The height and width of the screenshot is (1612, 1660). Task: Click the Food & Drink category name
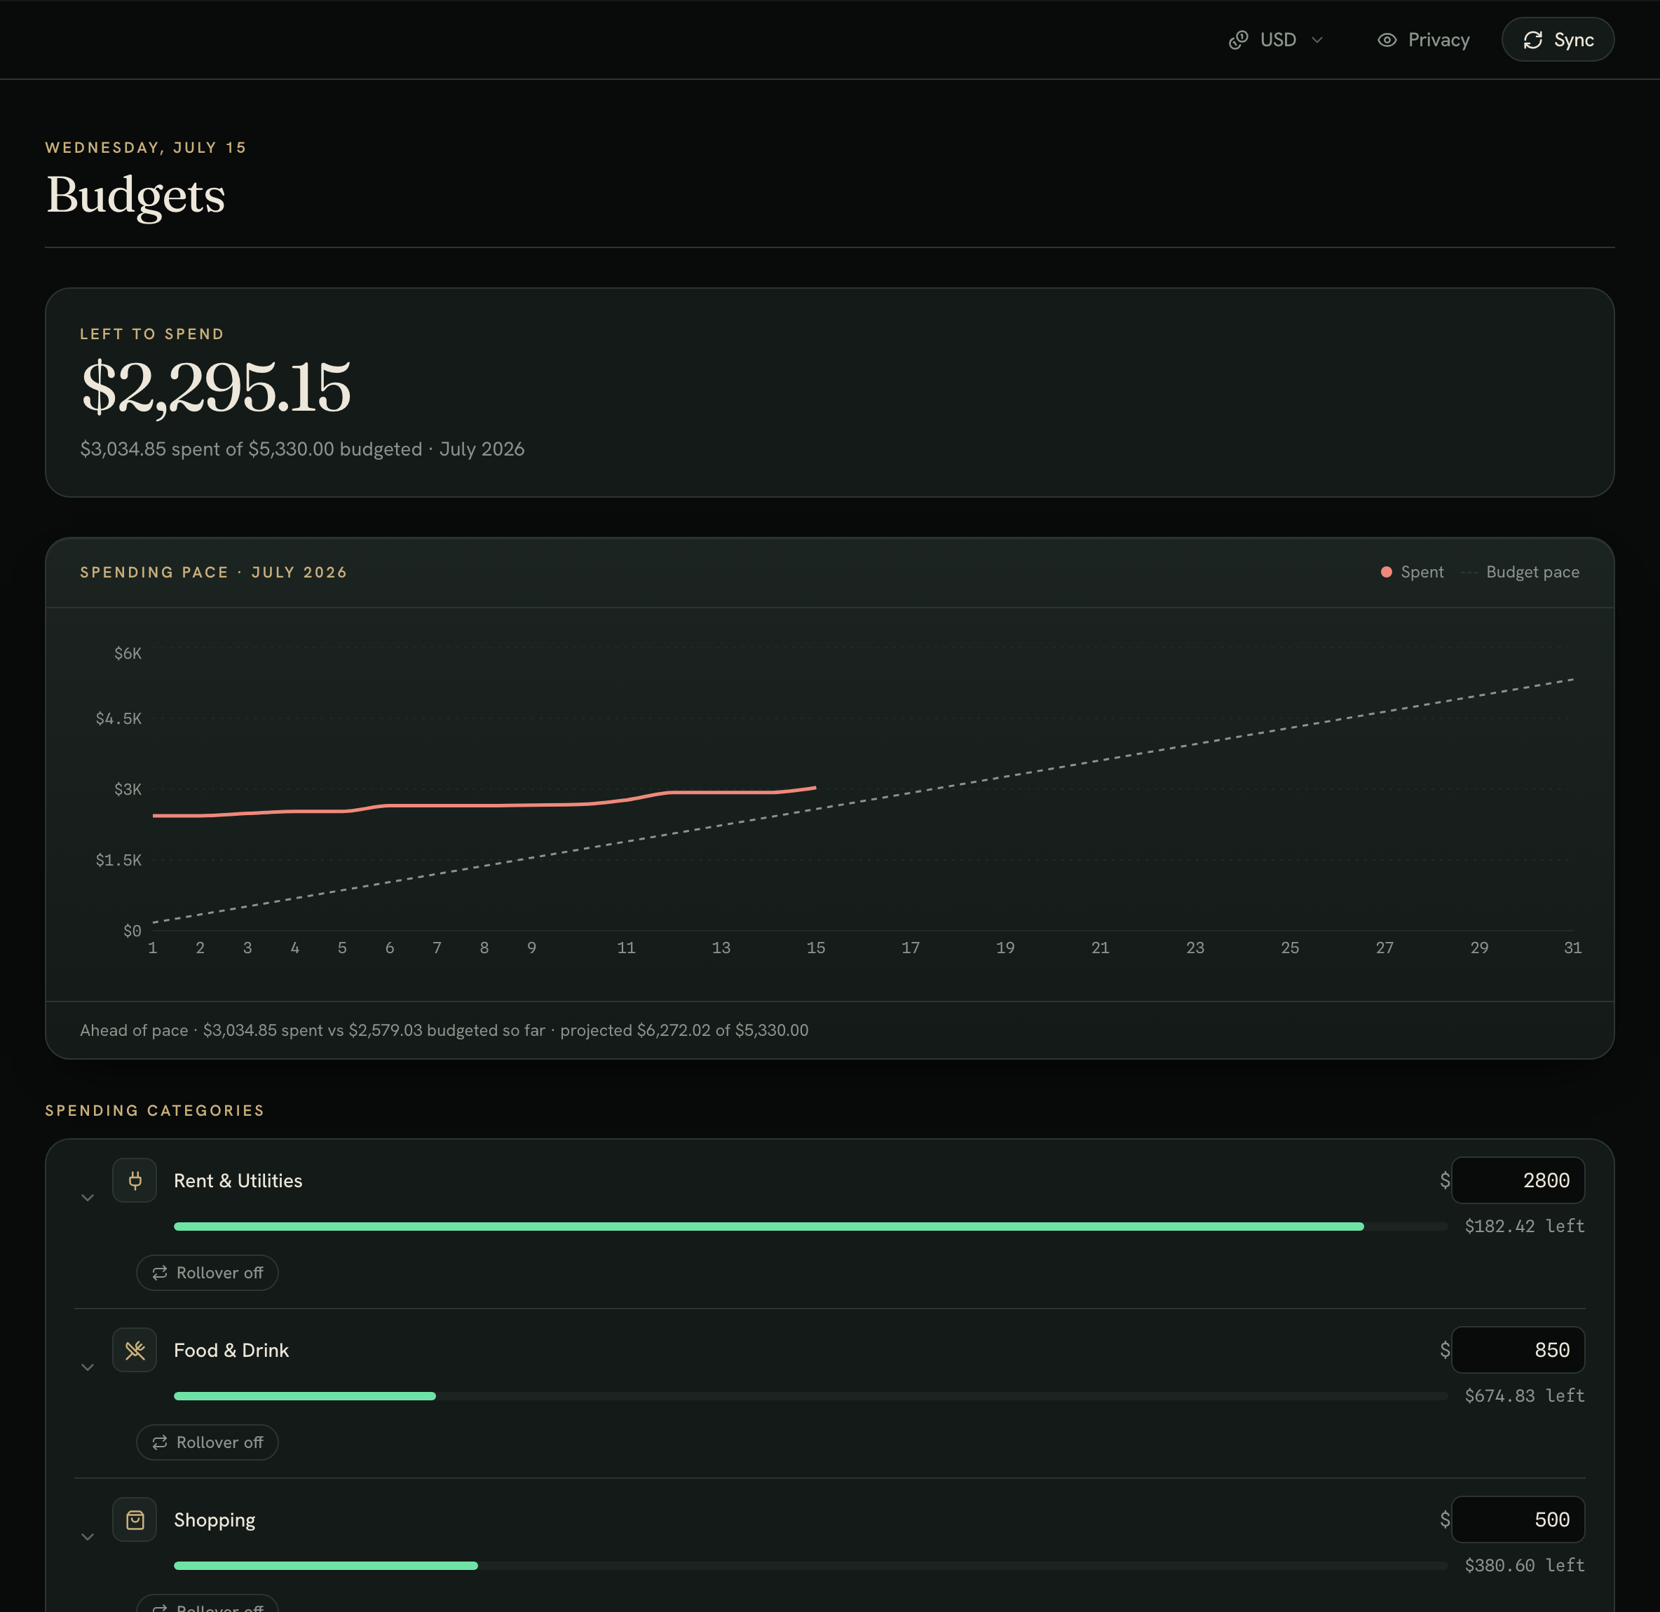click(x=231, y=1350)
